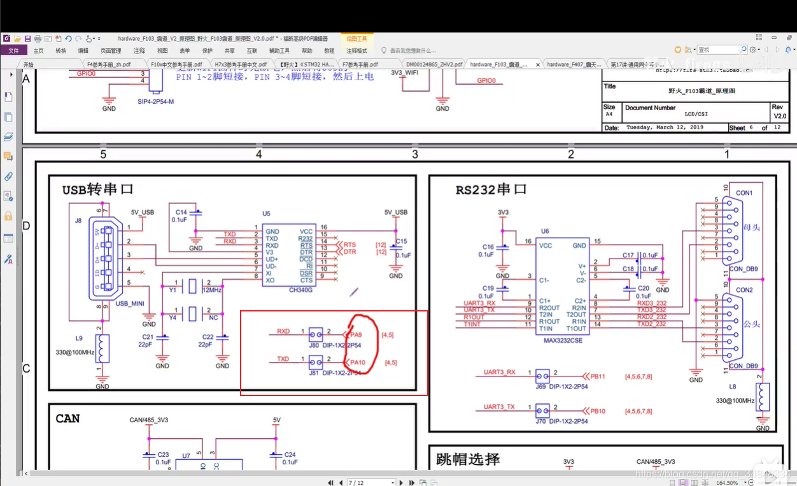Open the 注释 ribbon tab
The height and width of the screenshot is (486, 797).
[139, 51]
